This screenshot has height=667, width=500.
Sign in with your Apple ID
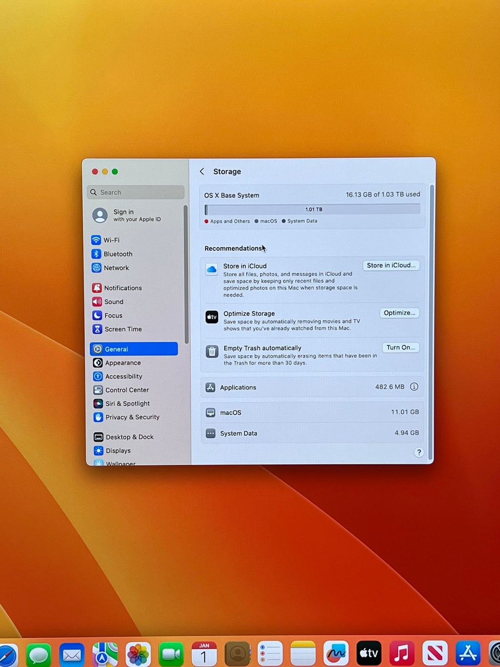[x=127, y=215]
